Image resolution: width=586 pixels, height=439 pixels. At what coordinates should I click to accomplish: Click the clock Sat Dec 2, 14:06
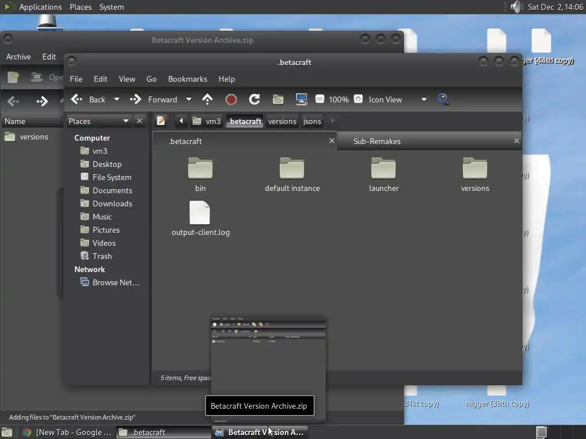click(555, 7)
